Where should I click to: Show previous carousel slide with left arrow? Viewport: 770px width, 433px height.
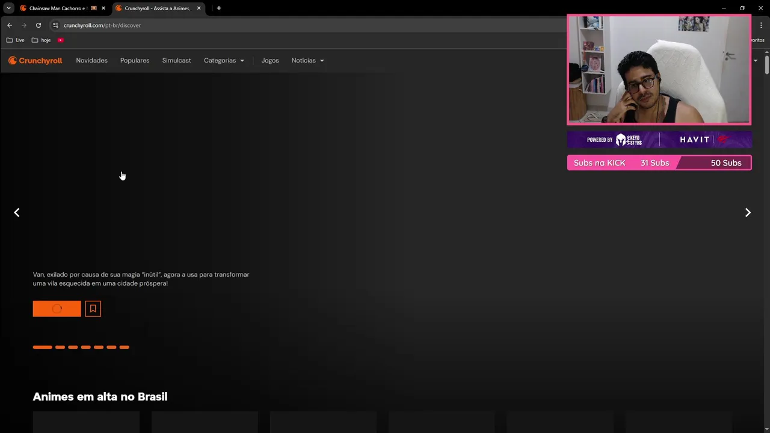[17, 212]
